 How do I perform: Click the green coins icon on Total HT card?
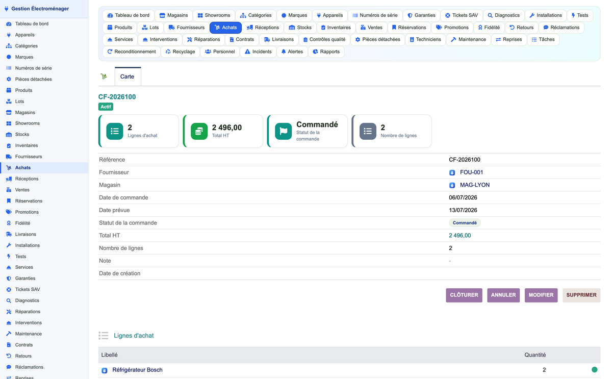[x=199, y=131]
